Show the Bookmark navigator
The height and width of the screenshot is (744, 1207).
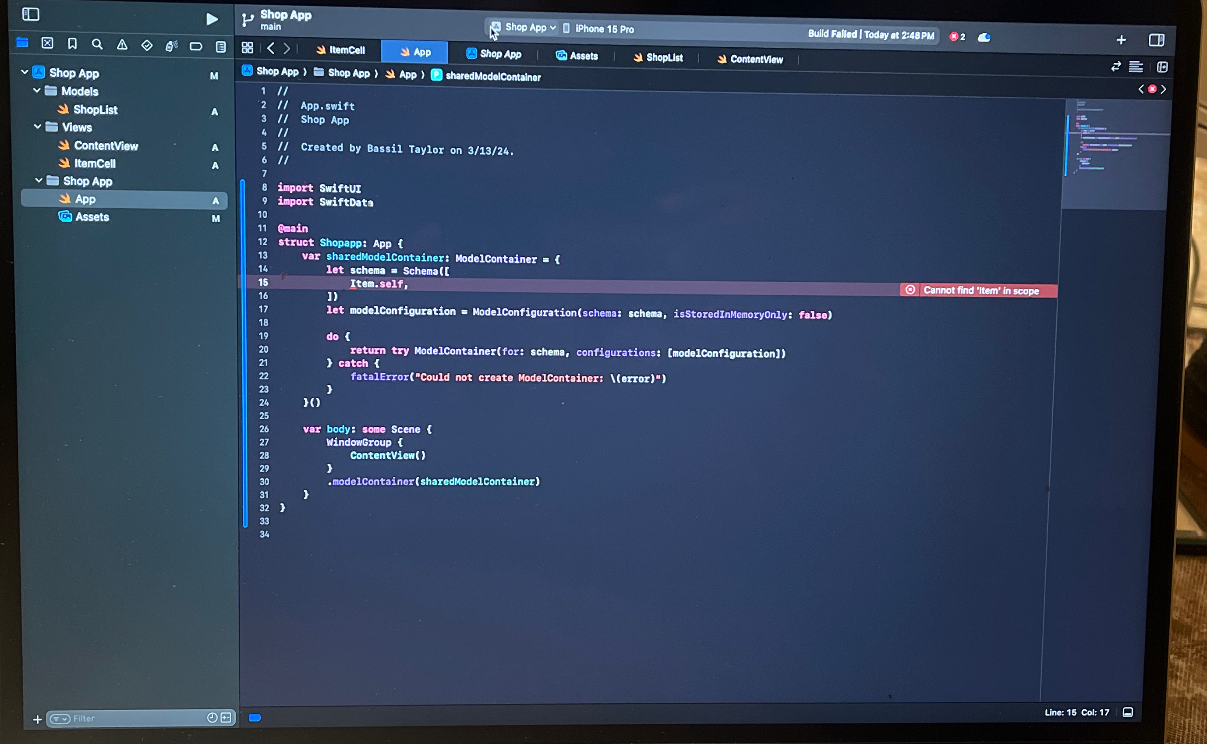point(72,44)
